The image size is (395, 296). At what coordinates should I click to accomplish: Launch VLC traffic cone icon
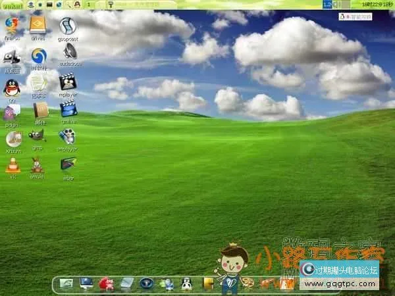[x=13, y=165]
